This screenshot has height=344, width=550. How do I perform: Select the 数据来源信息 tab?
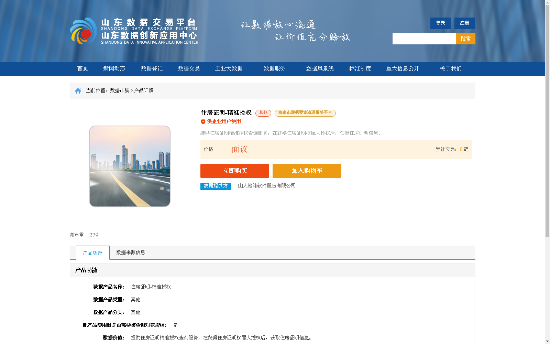(131, 252)
